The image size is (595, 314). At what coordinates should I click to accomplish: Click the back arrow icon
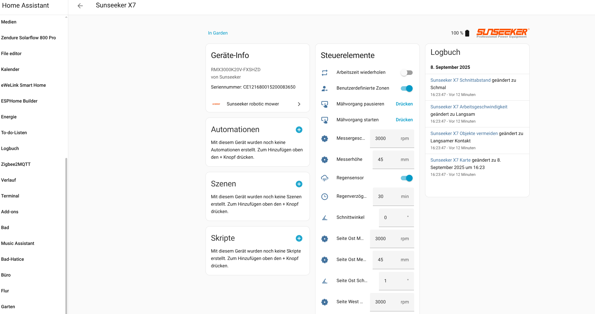click(80, 6)
